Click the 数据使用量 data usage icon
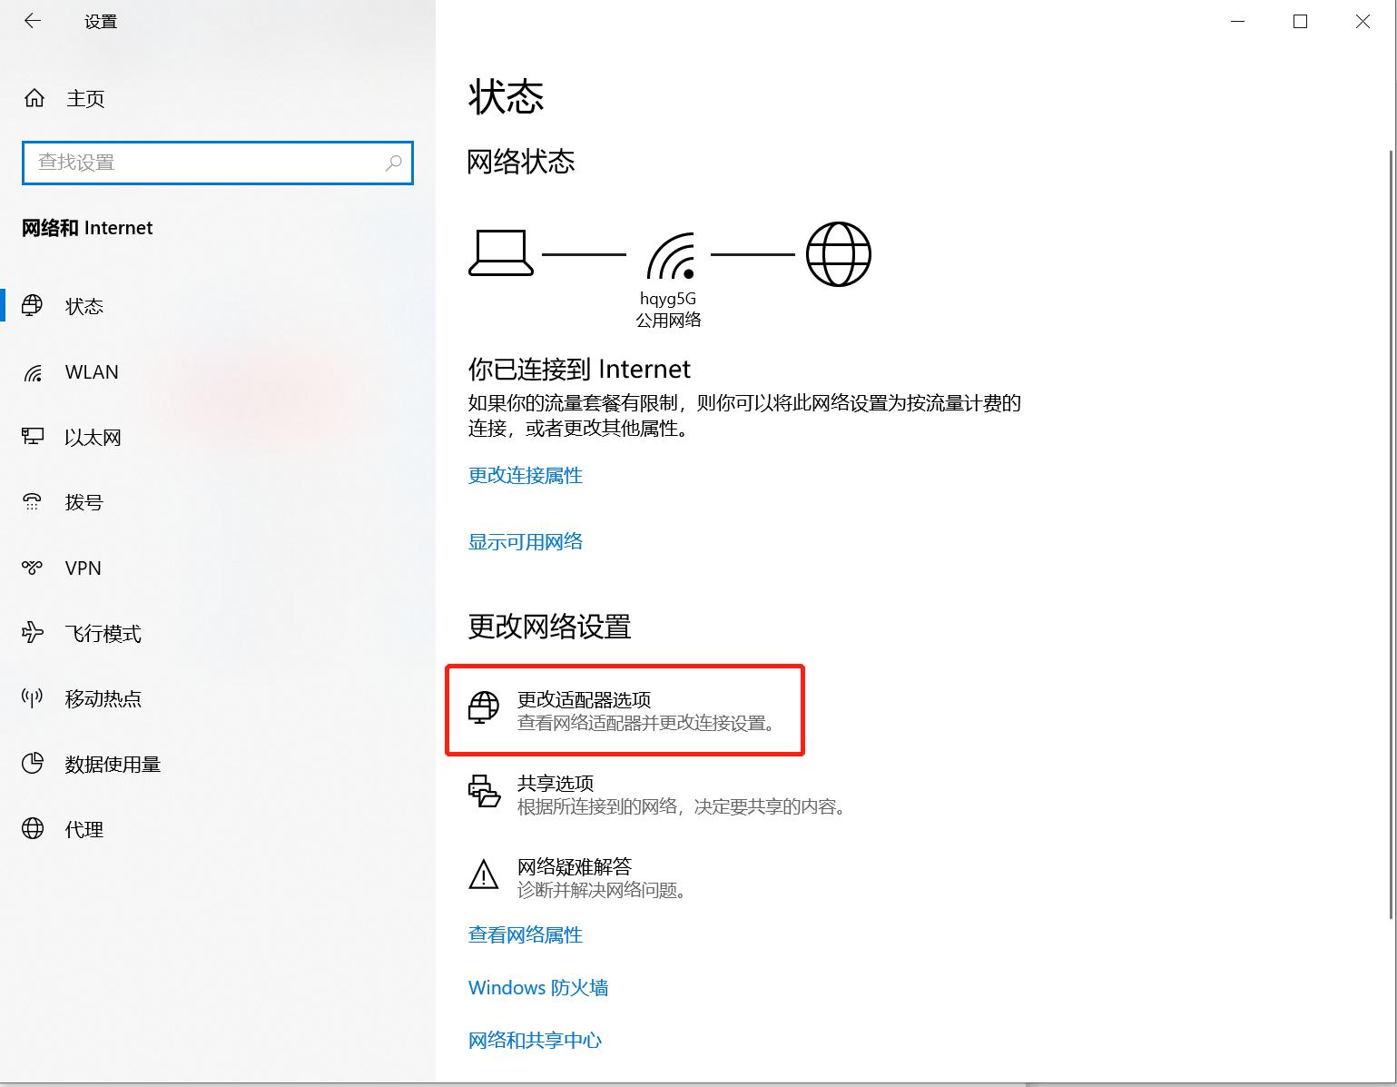This screenshot has width=1397, height=1087. [34, 764]
